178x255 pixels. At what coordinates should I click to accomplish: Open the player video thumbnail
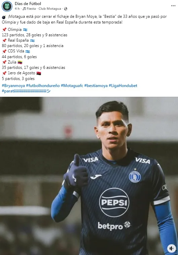[89, 176]
